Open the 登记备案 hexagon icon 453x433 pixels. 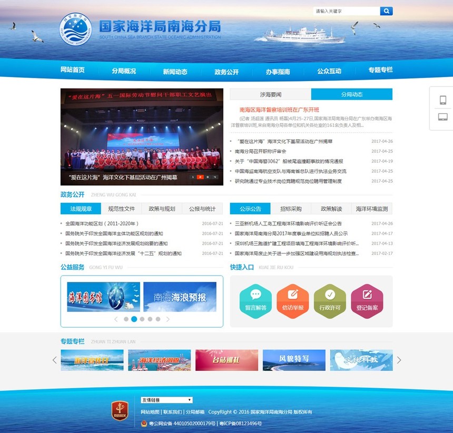(367, 301)
